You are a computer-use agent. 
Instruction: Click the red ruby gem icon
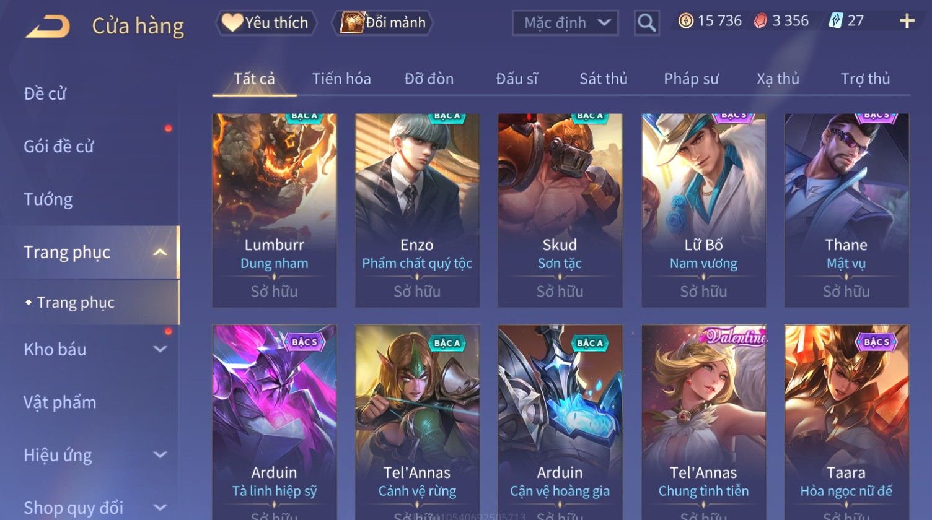coord(760,21)
